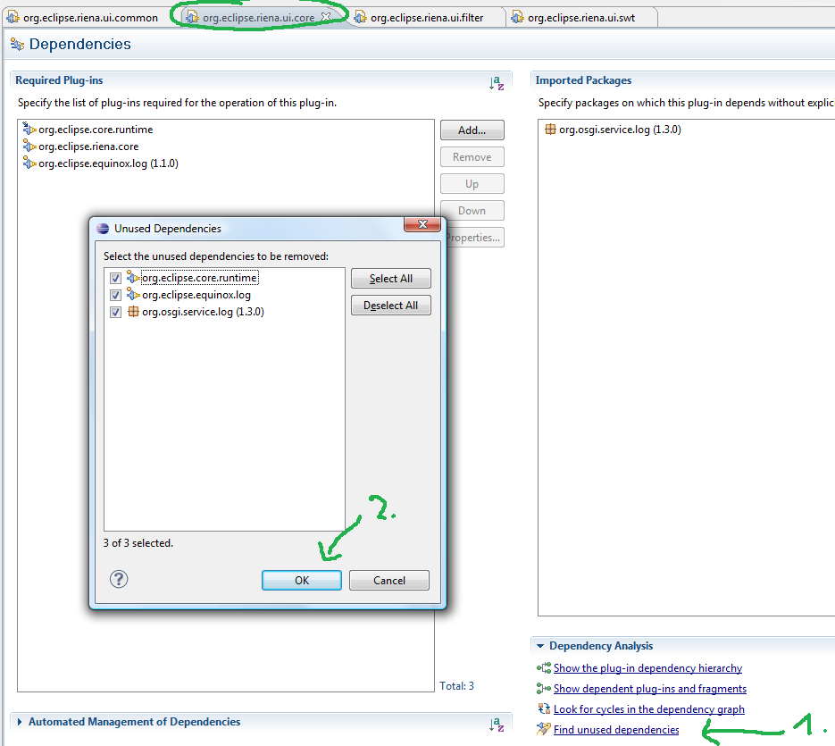Click the Add... button for Required Plug-ins
Image resolution: width=835 pixels, height=746 pixels.
(x=472, y=130)
